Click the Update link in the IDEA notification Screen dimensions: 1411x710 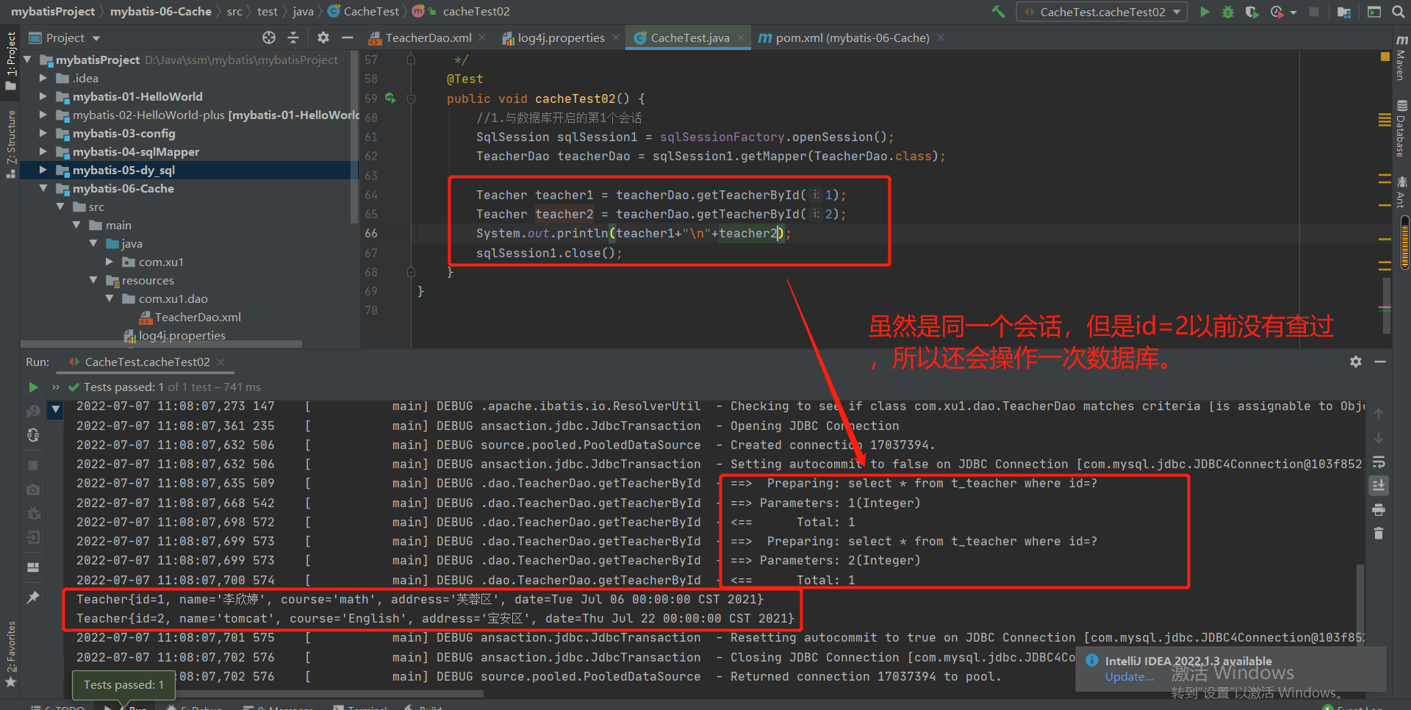1129,677
